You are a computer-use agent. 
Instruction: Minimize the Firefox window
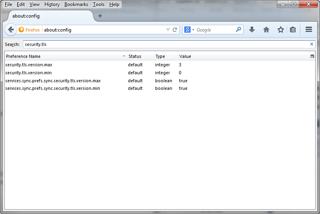pyautogui.click(x=283, y=4)
